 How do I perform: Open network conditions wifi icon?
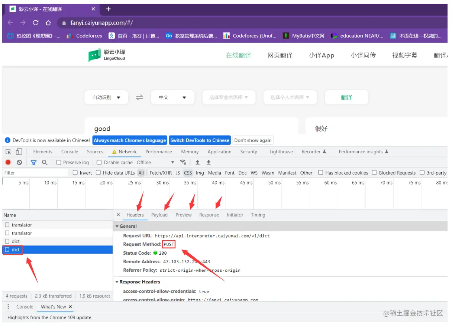[x=183, y=162]
